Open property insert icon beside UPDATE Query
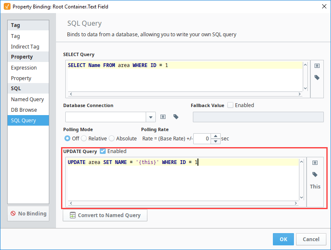331x250 pixels. (315, 162)
